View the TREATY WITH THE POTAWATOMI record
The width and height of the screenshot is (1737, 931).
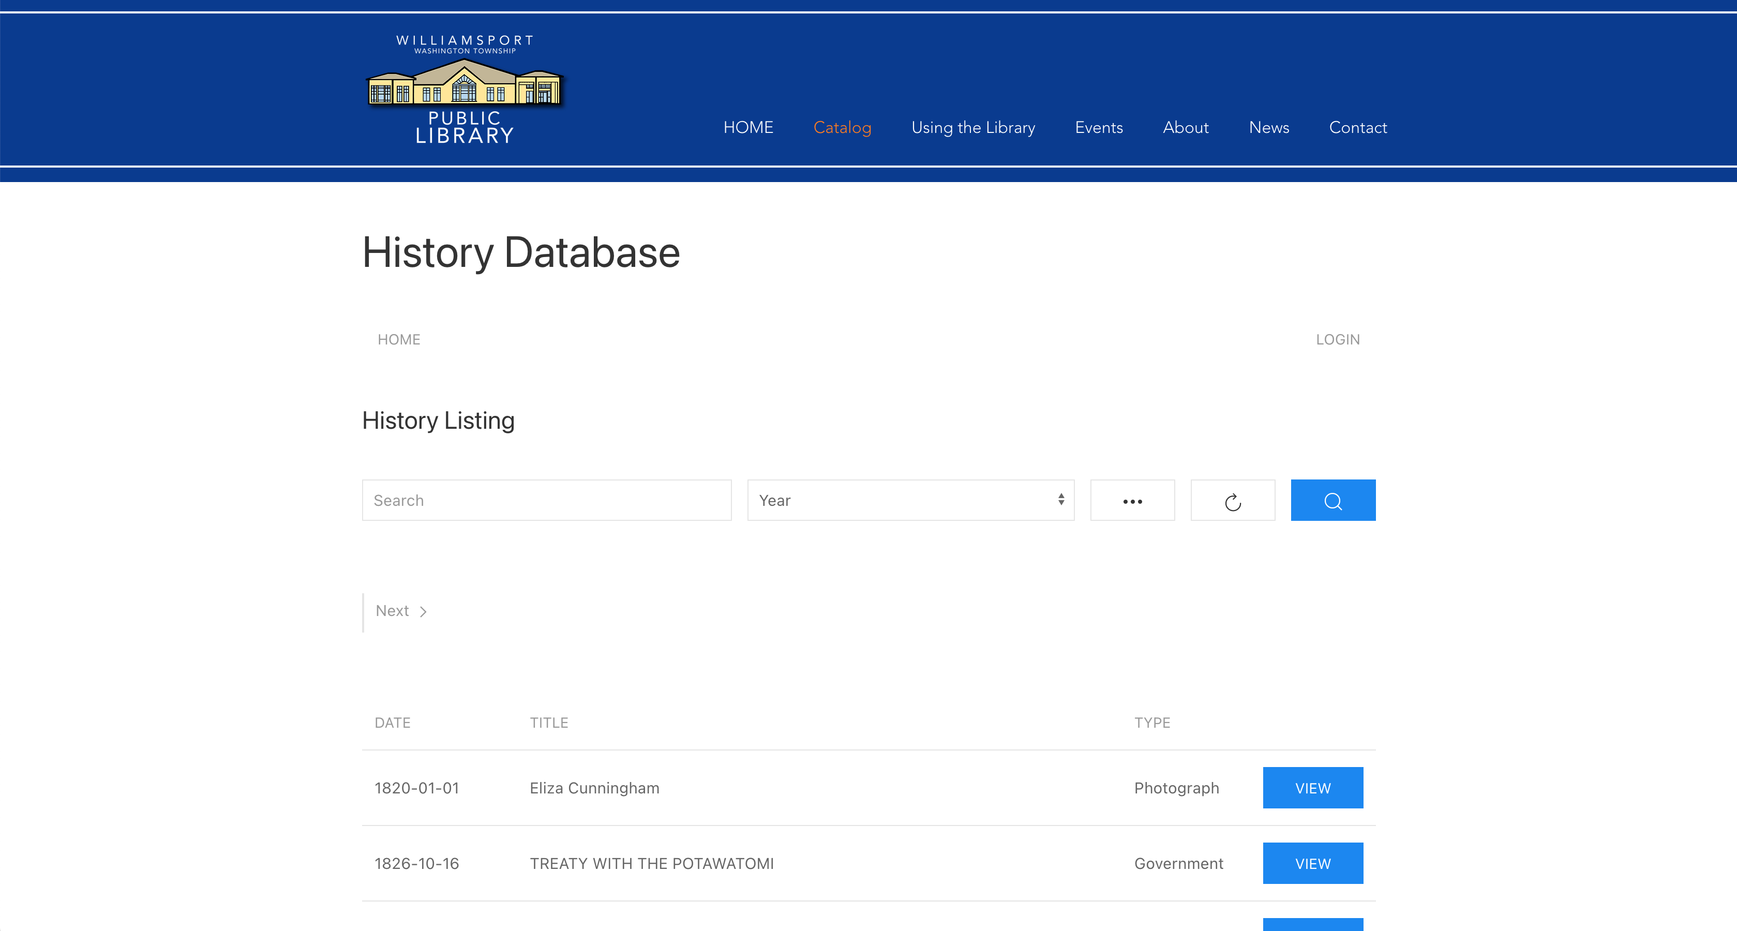click(1312, 863)
